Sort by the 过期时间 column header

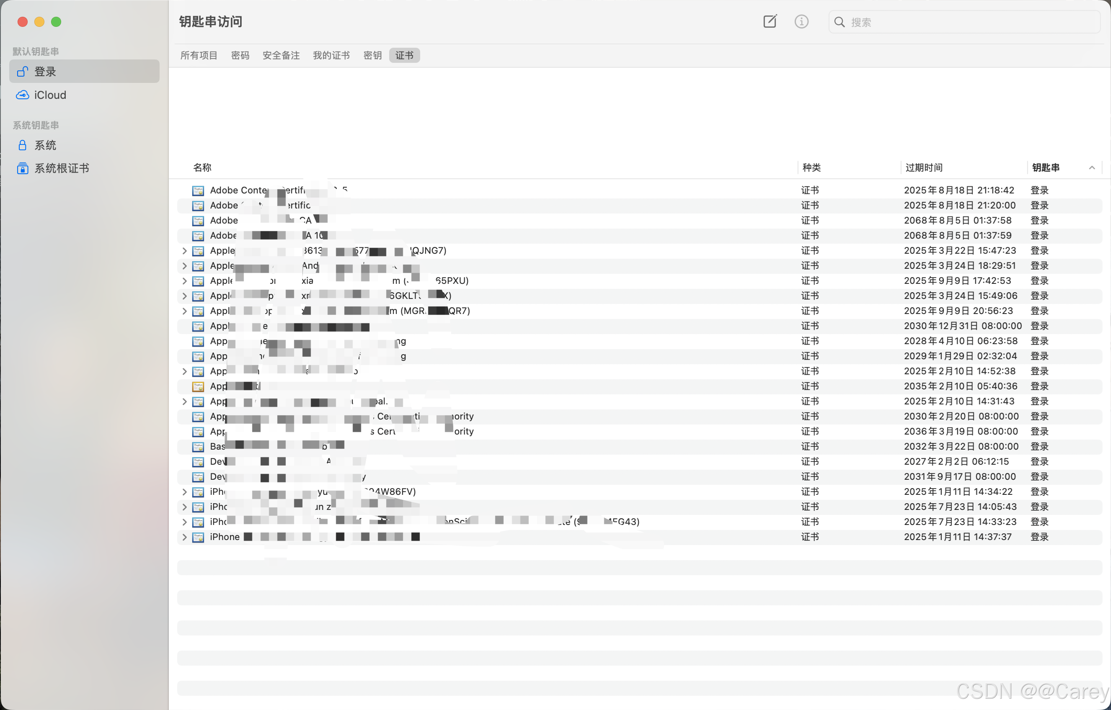coord(924,168)
